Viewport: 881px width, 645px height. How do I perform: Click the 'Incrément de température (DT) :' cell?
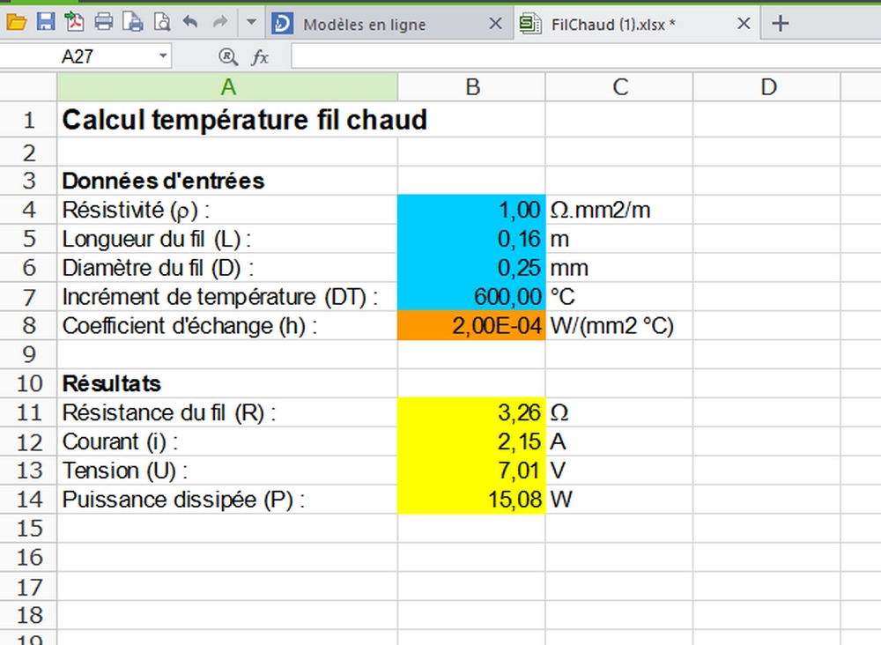(227, 297)
